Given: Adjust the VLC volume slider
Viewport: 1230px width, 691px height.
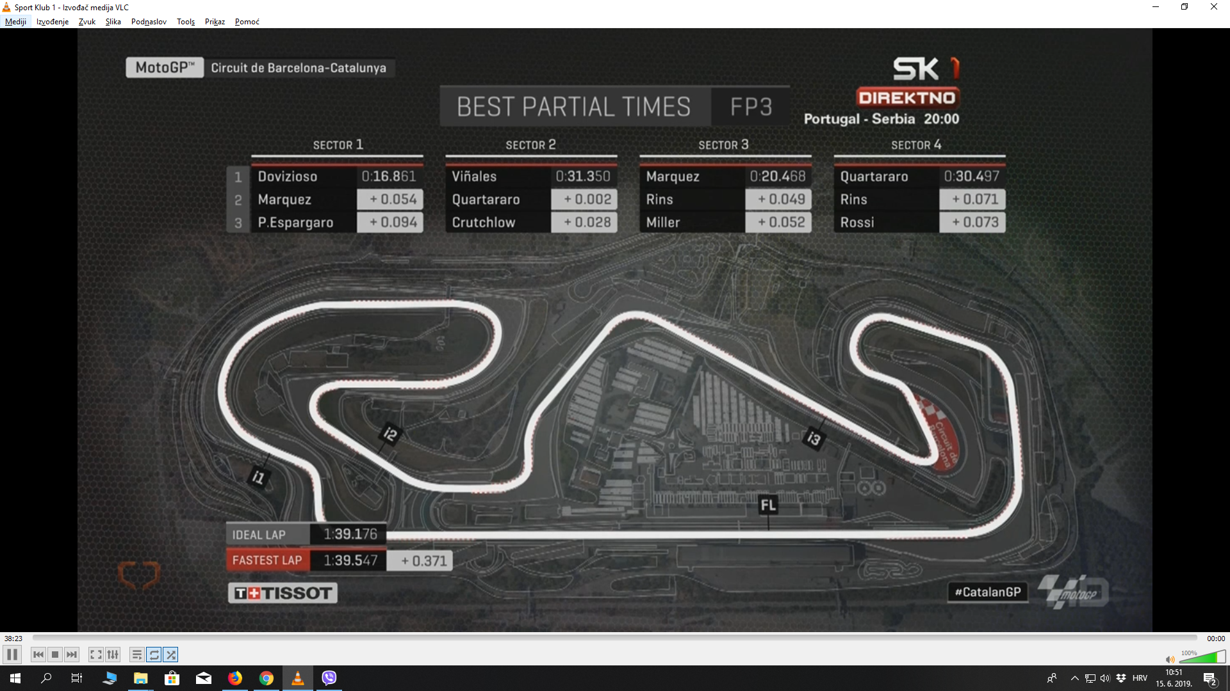Looking at the screenshot, I should (x=1202, y=657).
